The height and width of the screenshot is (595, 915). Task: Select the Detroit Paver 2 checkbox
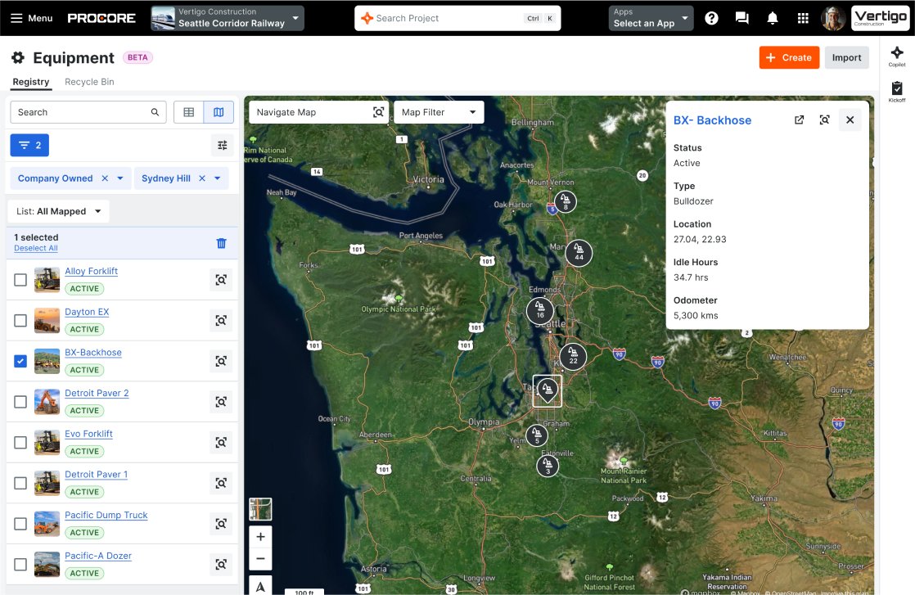point(20,401)
